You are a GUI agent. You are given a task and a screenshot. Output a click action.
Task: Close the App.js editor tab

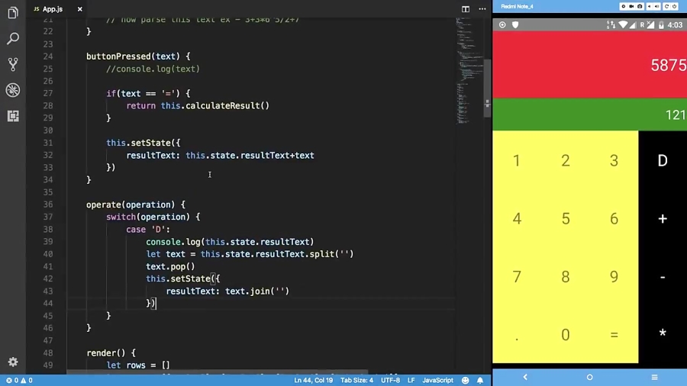79,8
